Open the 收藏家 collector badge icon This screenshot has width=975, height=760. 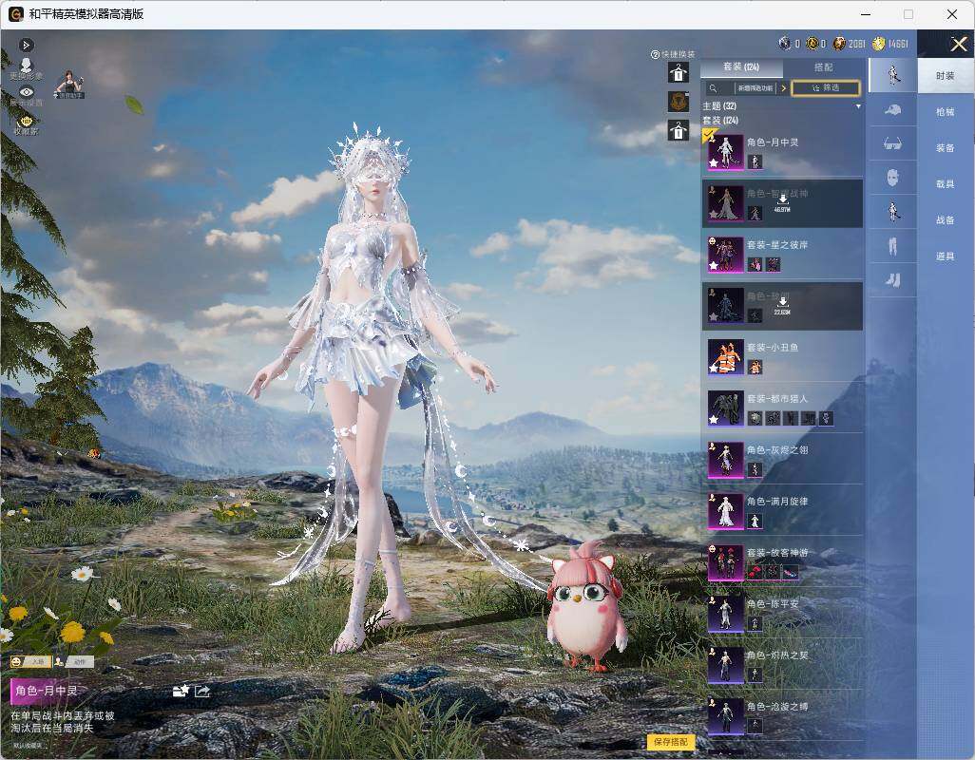coord(26,124)
